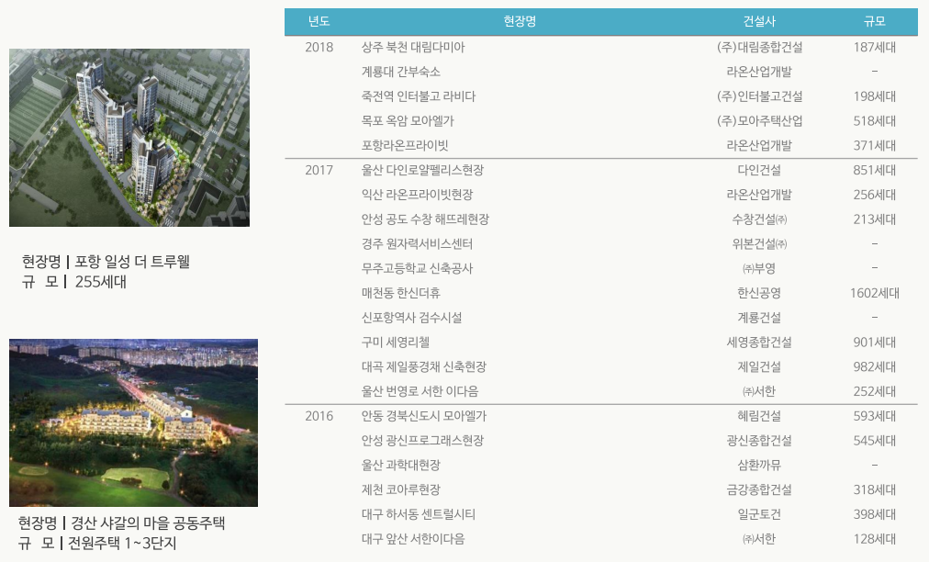Image resolution: width=929 pixels, height=562 pixels.
Task: Click the 1602세대 scale value
Action: (875, 294)
